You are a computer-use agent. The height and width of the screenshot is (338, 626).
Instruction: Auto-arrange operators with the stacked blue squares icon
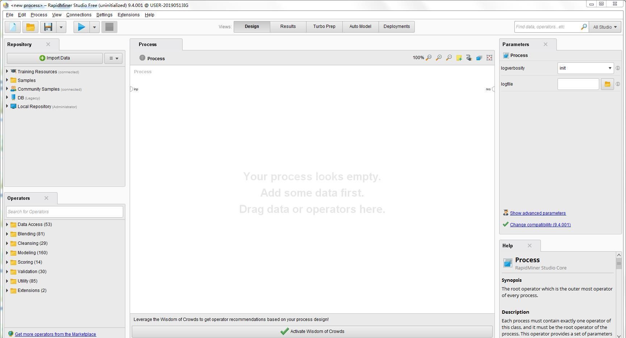tap(479, 58)
